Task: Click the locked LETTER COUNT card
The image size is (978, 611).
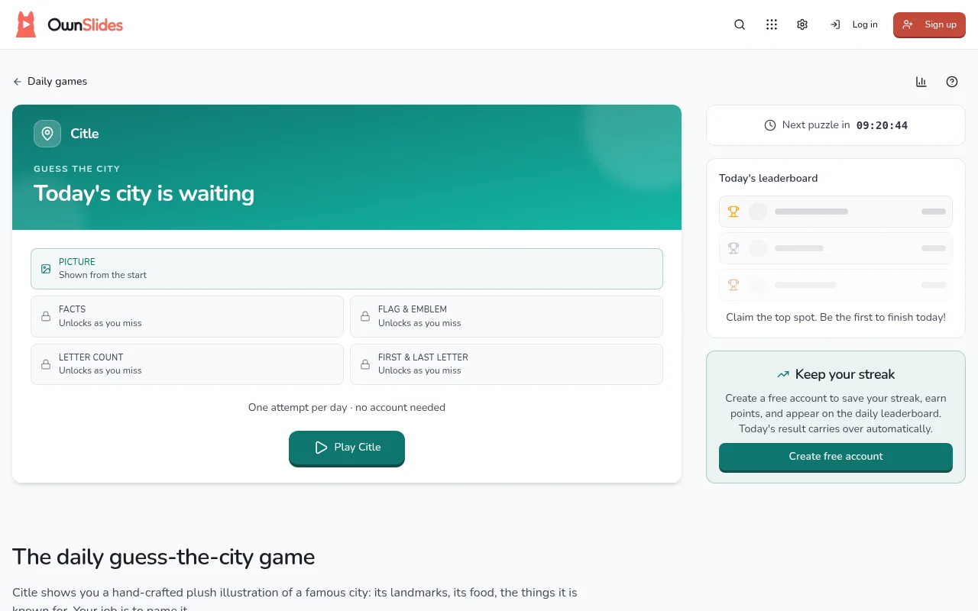Action: pyautogui.click(x=187, y=364)
